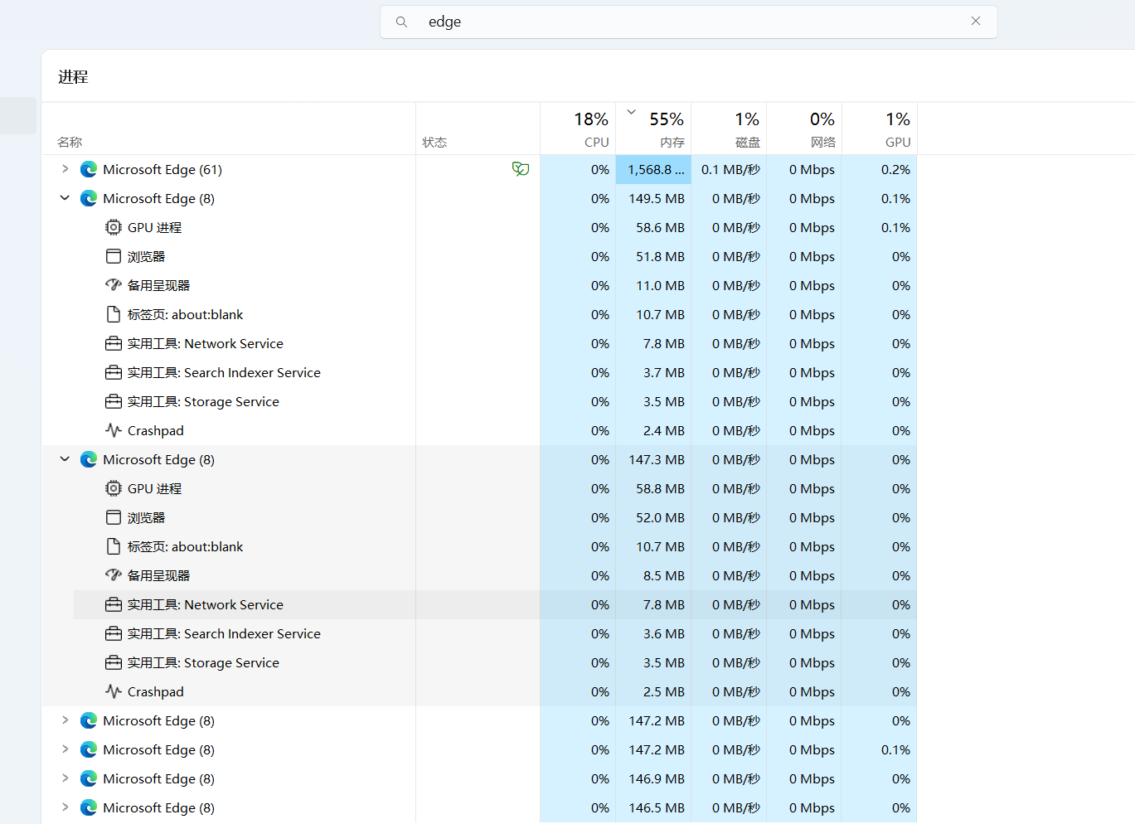Click the 备用呈现器 icon at 8.5 MB
Image resolution: width=1135 pixels, height=824 pixels.
(114, 575)
